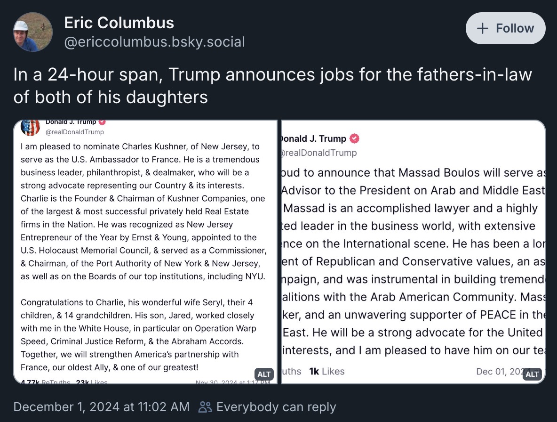
Task: Follow Eric Columbus
Action: click(505, 28)
